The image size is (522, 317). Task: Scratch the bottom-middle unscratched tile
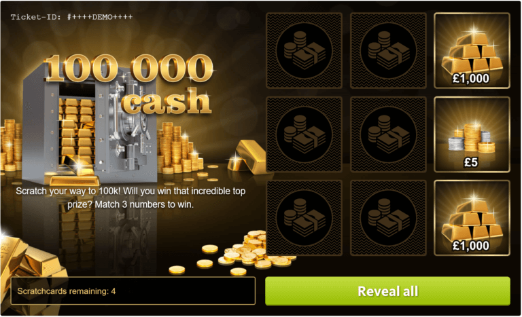tap(388, 218)
